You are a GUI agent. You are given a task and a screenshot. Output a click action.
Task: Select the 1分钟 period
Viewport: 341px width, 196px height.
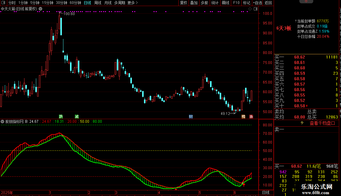23,3
